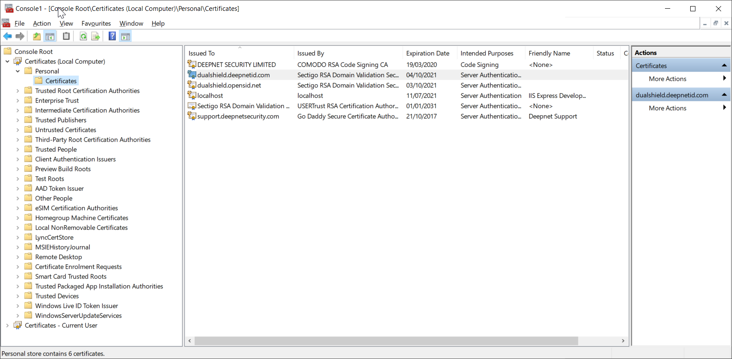Open the Favourites menu
This screenshot has height=359, width=732.
pos(96,23)
